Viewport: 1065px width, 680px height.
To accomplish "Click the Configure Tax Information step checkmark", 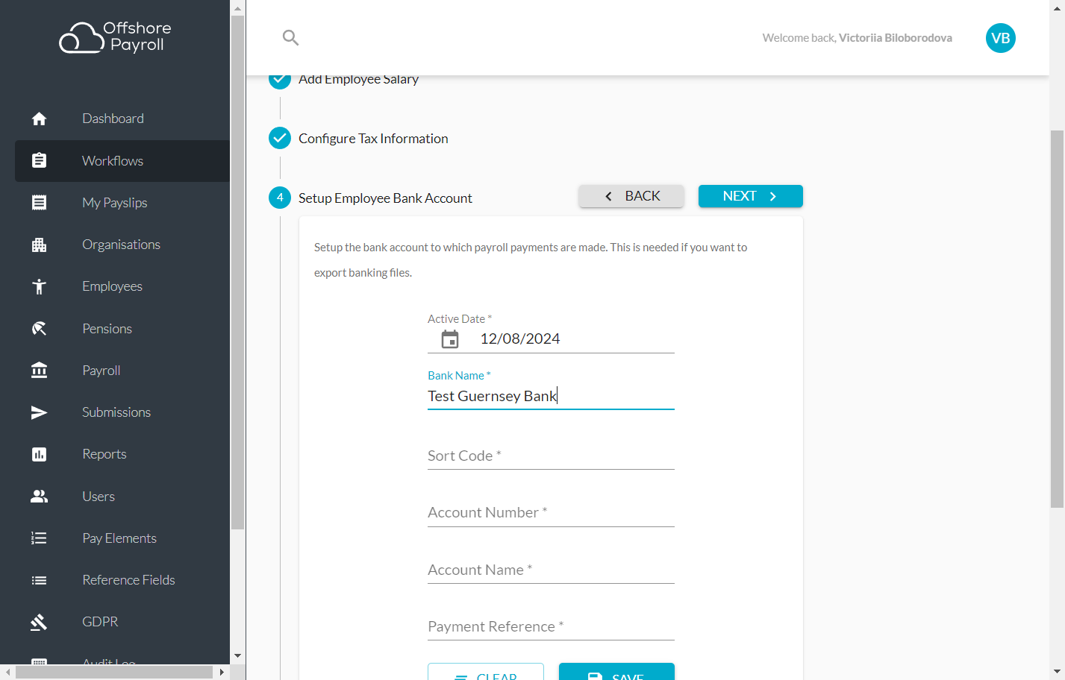I will tap(280, 138).
